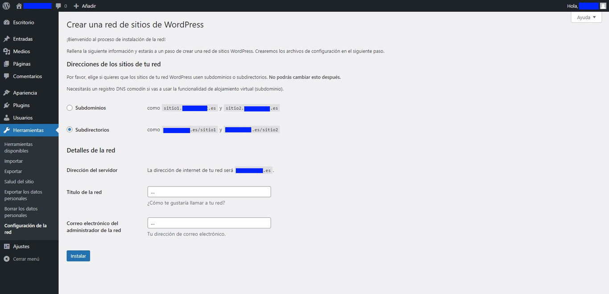
Task: Click the Páginas pages icon
Action: (x=7, y=64)
